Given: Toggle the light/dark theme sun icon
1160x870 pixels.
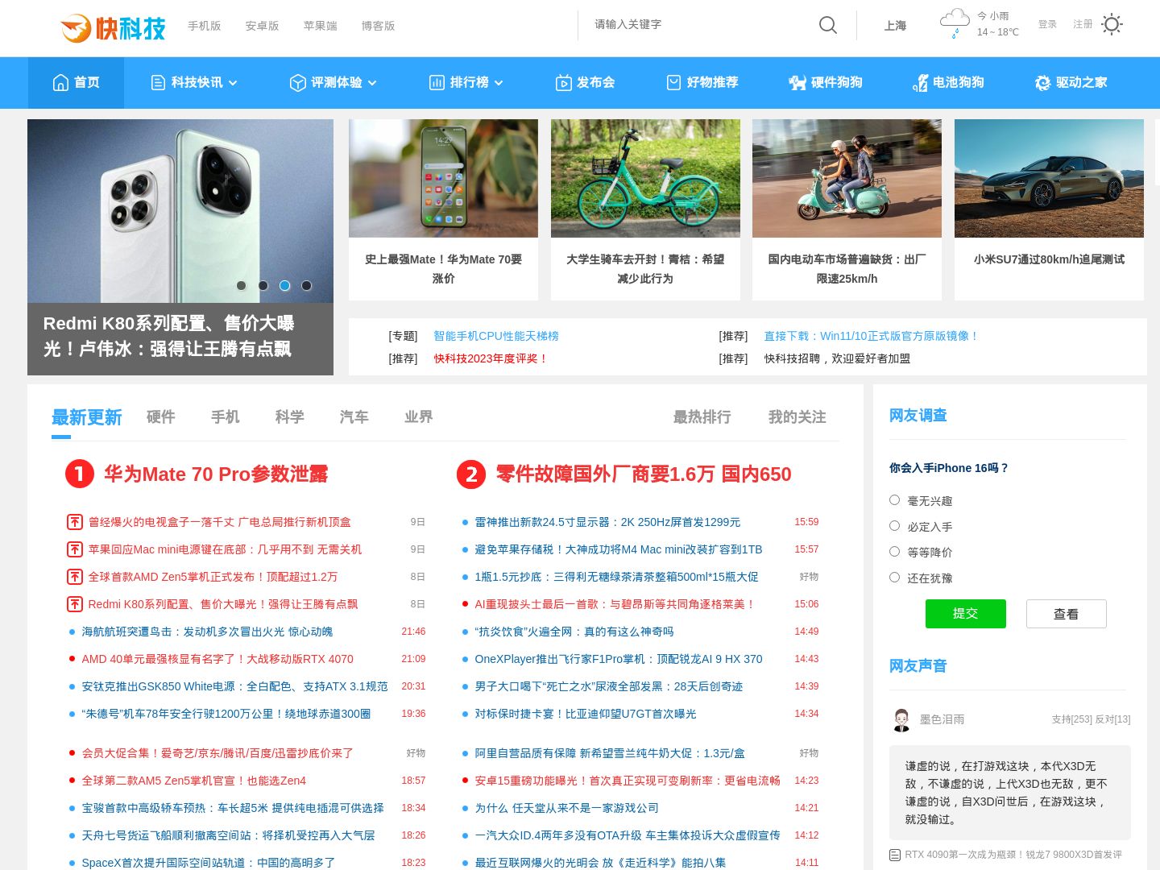Looking at the screenshot, I should [1112, 24].
